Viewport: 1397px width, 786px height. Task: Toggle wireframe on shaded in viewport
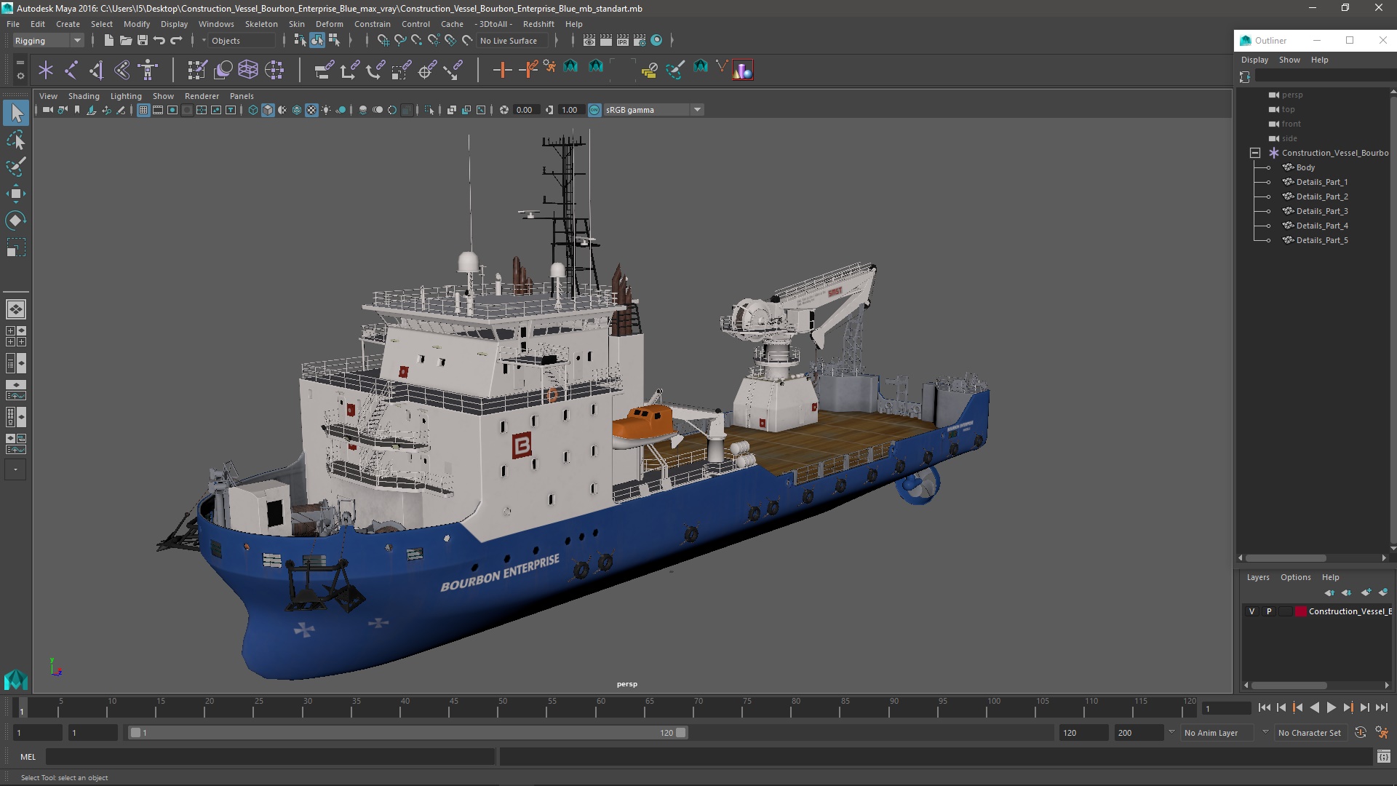(x=297, y=110)
